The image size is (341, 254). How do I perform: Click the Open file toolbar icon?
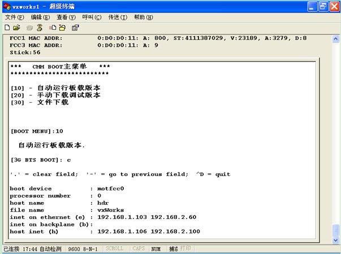point(16,27)
